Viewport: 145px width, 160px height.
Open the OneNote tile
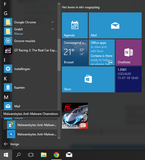click(x=129, y=52)
